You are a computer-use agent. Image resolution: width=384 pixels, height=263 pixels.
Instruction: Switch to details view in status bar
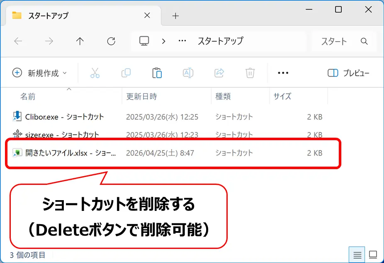(357, 254)
